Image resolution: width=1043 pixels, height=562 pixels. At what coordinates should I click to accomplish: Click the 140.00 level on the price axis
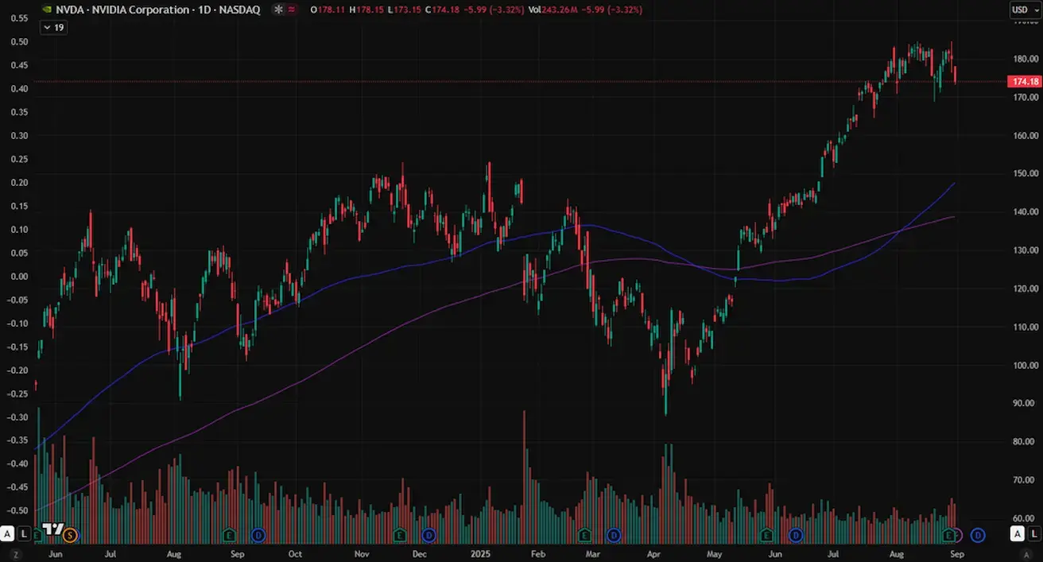[1026, 211]
